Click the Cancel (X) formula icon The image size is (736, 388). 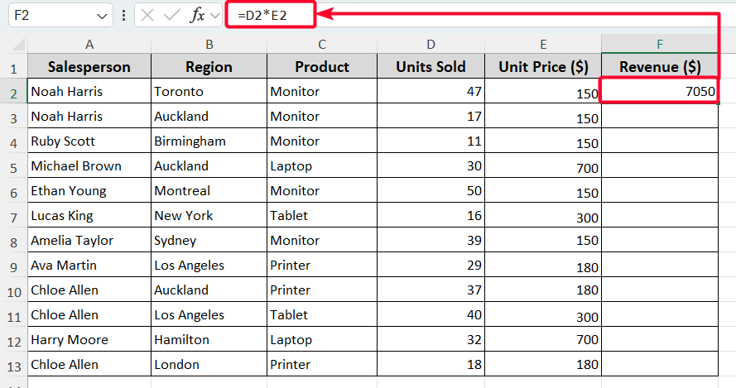click(x=148, y=15)
